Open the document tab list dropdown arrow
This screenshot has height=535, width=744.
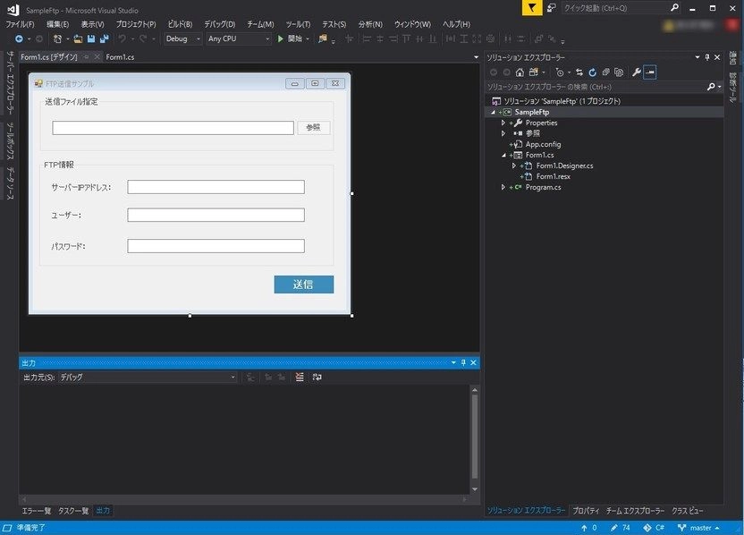[x=476, y=57]
